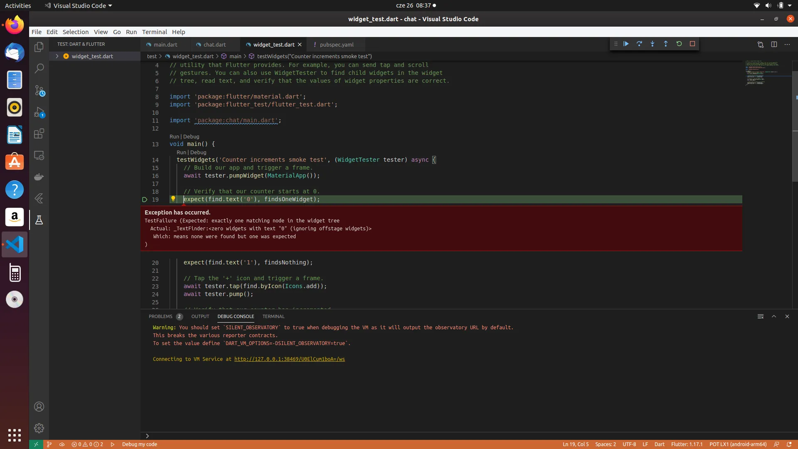
Task: Open Visual Studio Code app menu dropdown
Action: tap(79, 6)
